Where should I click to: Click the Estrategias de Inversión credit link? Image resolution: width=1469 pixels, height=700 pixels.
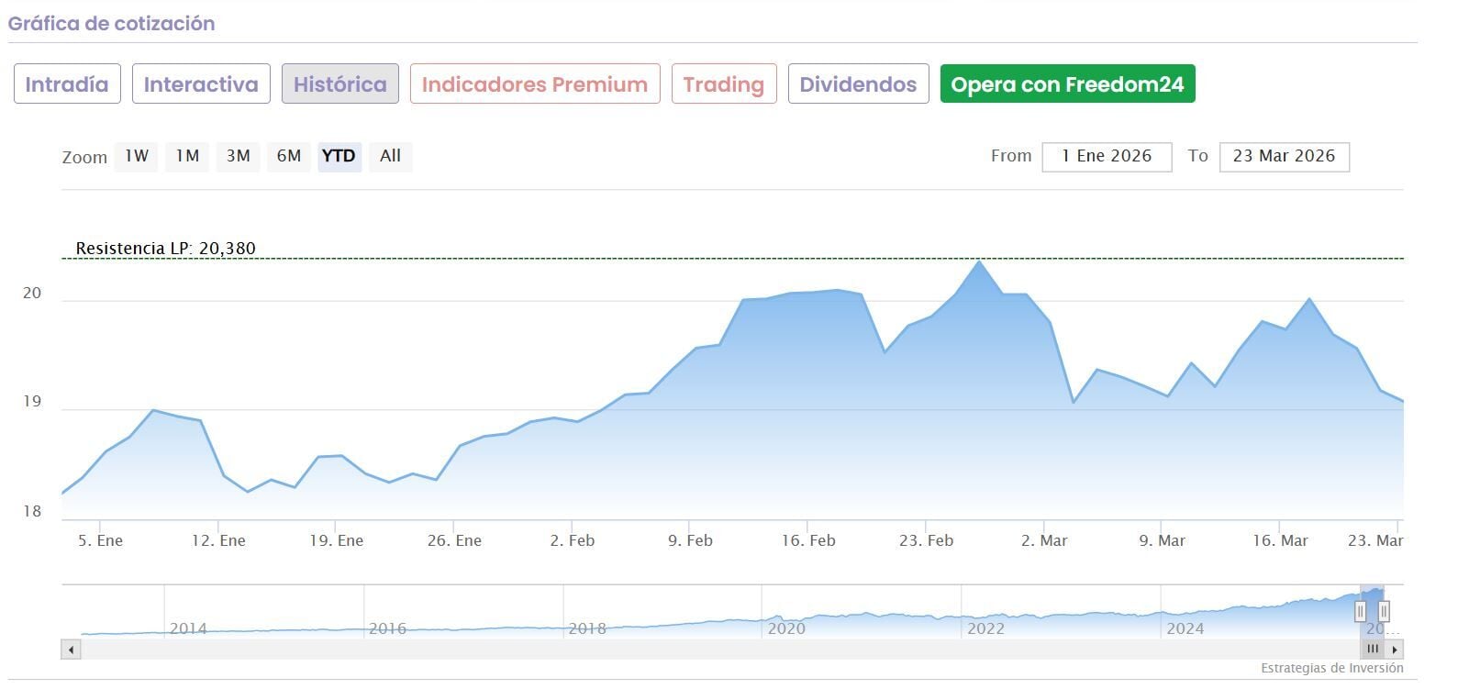(1331, 668)
